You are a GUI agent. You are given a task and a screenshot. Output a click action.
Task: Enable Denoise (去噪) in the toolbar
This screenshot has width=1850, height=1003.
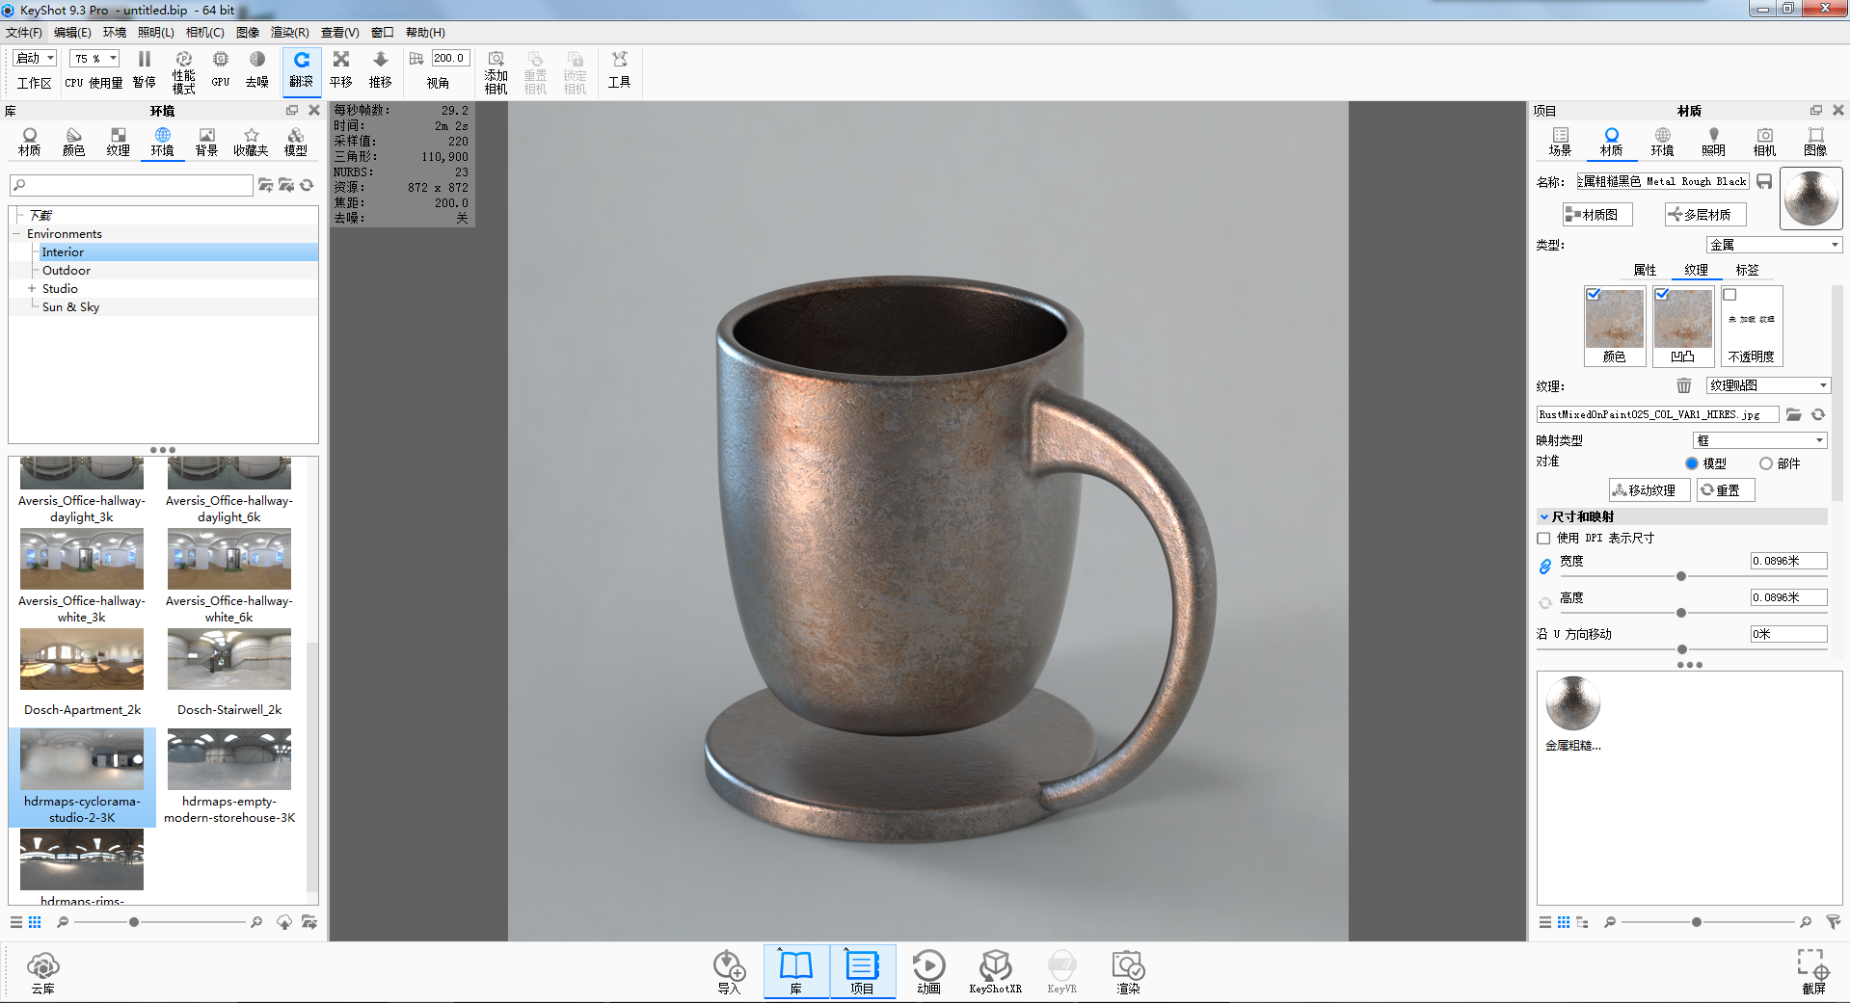(x=257, y=71)
